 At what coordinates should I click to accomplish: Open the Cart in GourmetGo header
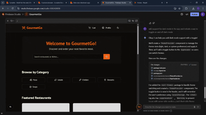[92, 28]
